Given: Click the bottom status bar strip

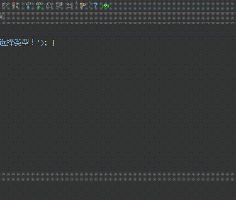Looking at the screenshot, I should [118, 176].
